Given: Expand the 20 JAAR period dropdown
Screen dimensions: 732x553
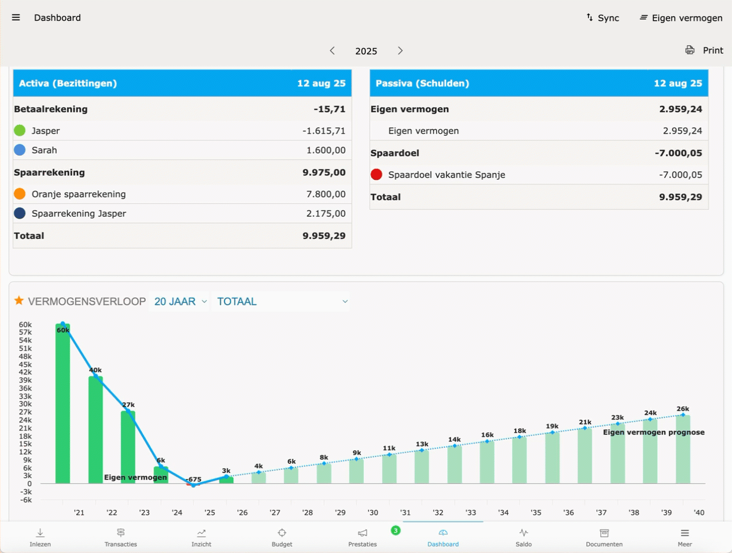Looking at the screenshot, I should [180, 301].
